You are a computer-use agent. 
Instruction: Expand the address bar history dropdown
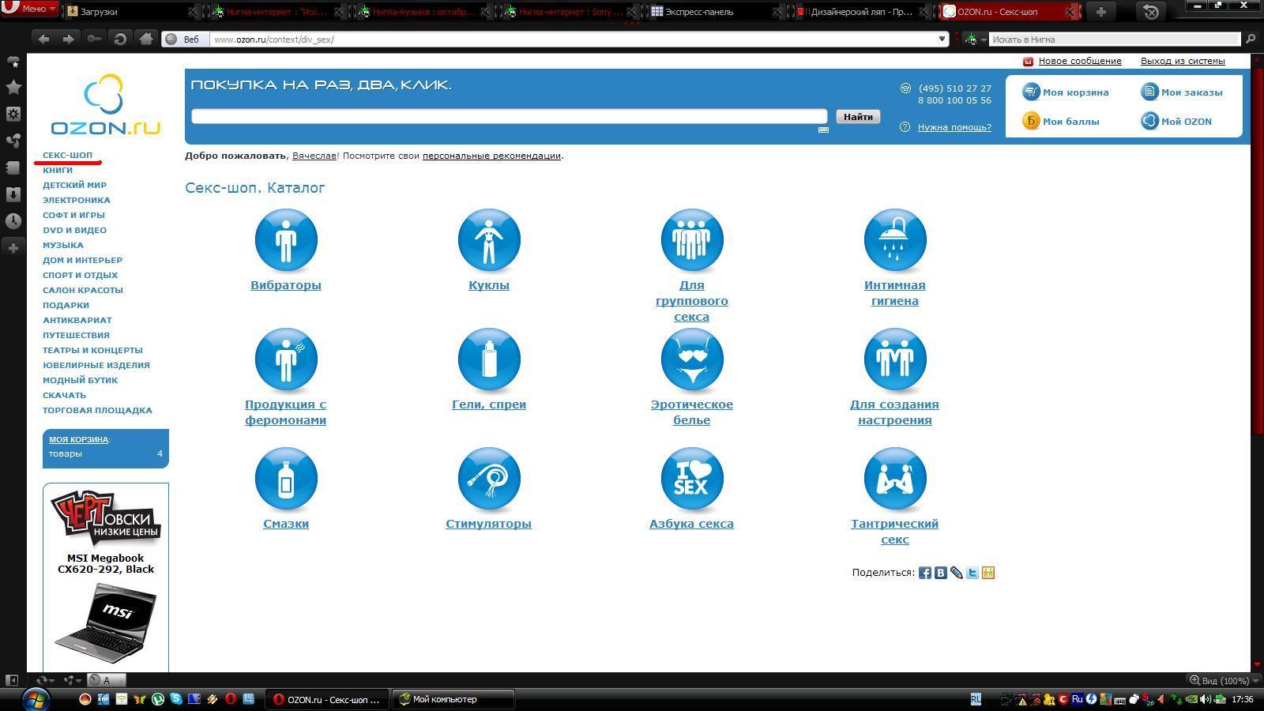click(942, 39)
